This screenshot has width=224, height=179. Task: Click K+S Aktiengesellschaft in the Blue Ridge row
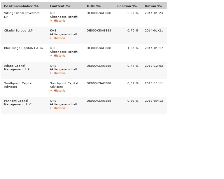coord(64,50)
